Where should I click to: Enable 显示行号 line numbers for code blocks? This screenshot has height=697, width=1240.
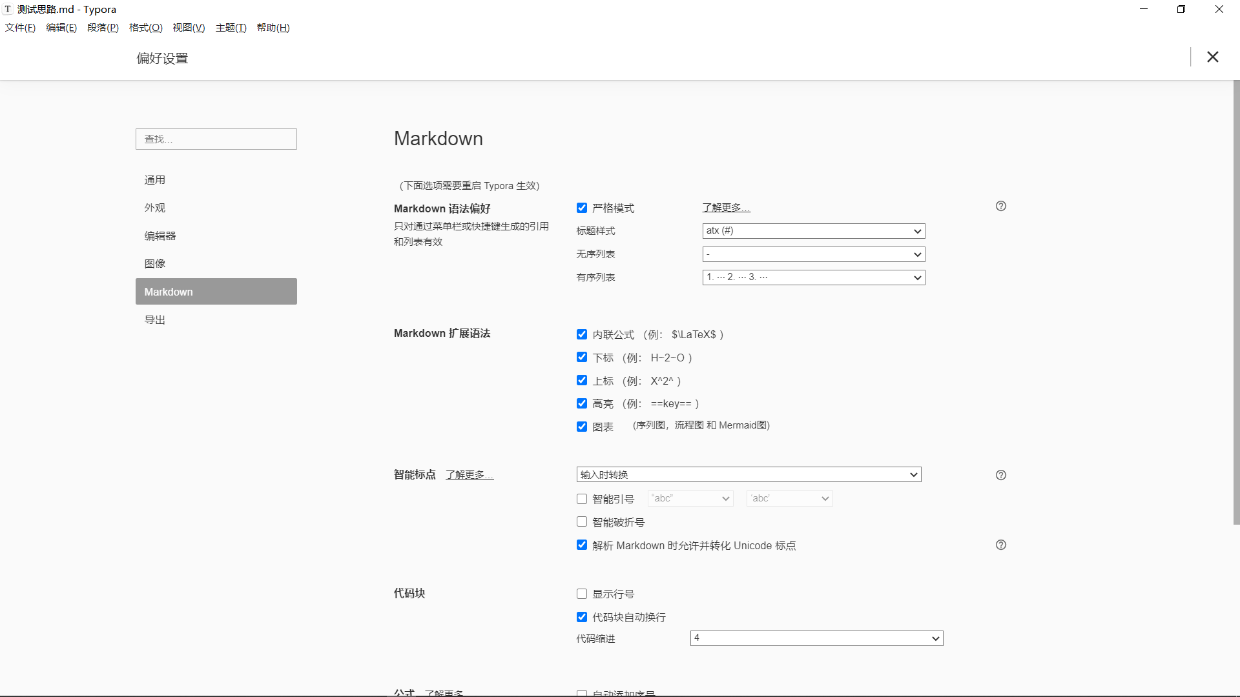click(x=582, y=594)
